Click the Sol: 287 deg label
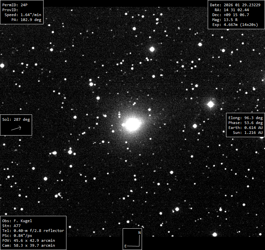This screenshot has width=265, height=250. point(16,119)
